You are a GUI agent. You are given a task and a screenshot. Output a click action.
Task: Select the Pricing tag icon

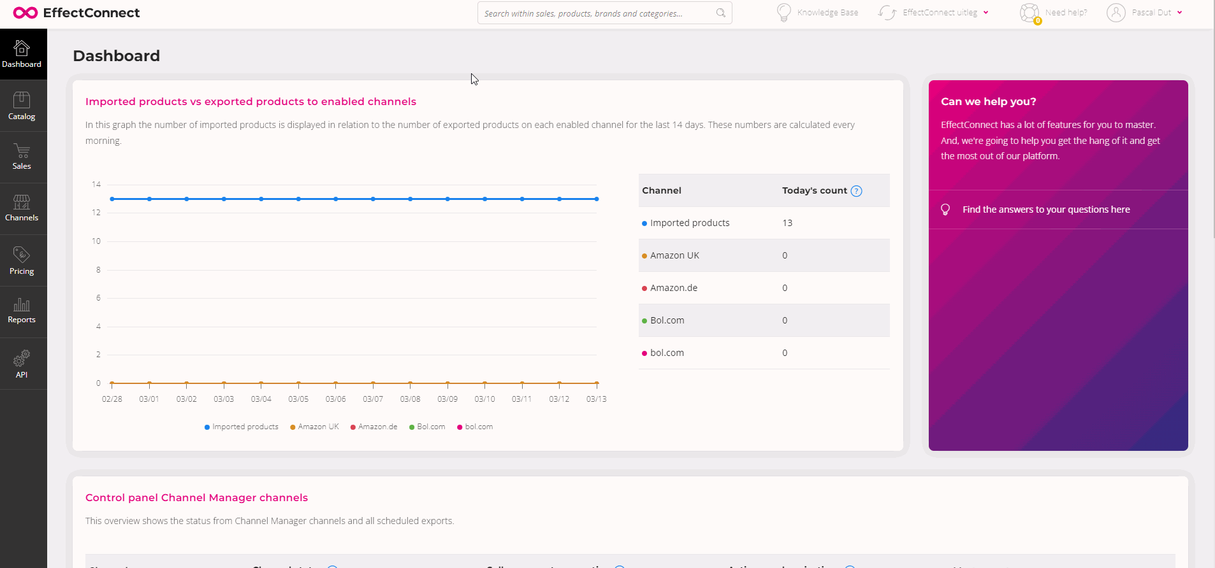pos(22,255)
